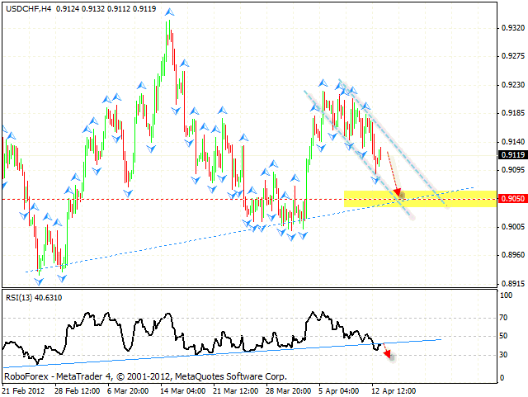Select the fractal arrow above the highest peak
Viewport: 528px width, 397px height.
coord(169,12)
